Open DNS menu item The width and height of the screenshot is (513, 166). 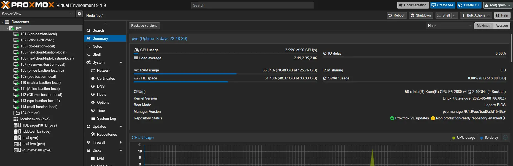coord(105,86)
